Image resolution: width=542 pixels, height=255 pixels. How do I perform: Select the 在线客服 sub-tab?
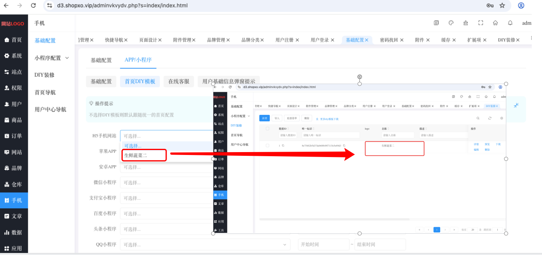pyautogui.click(x=179, y=82)
